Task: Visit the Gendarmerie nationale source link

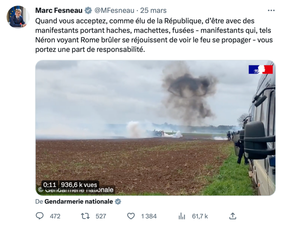Action: point(78,202)
